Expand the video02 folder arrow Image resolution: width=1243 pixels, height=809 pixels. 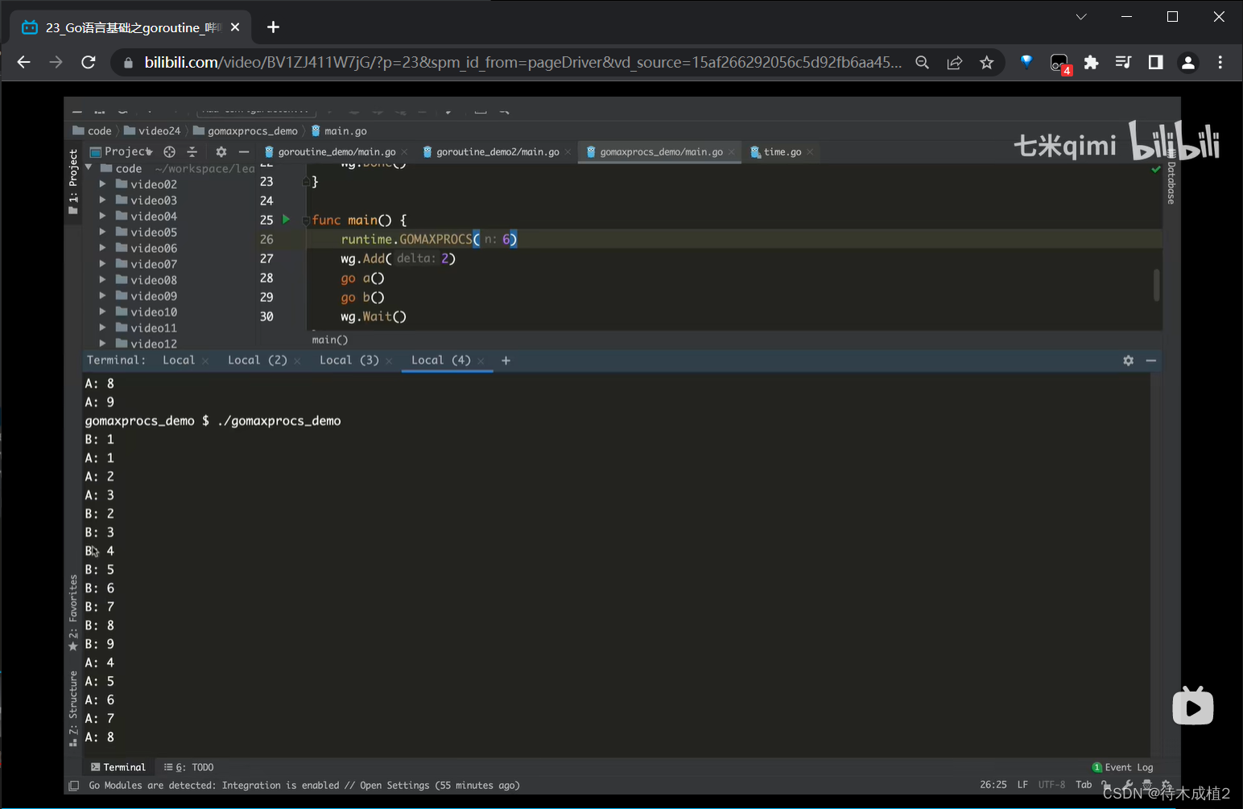pos(102,184)
